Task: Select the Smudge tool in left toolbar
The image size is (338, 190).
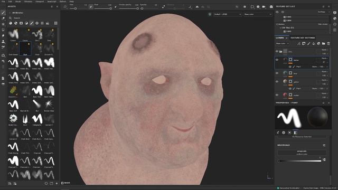Action: (x=3, y=35)
